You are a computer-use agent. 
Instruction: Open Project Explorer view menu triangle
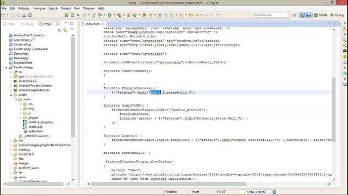coord(72,29)
